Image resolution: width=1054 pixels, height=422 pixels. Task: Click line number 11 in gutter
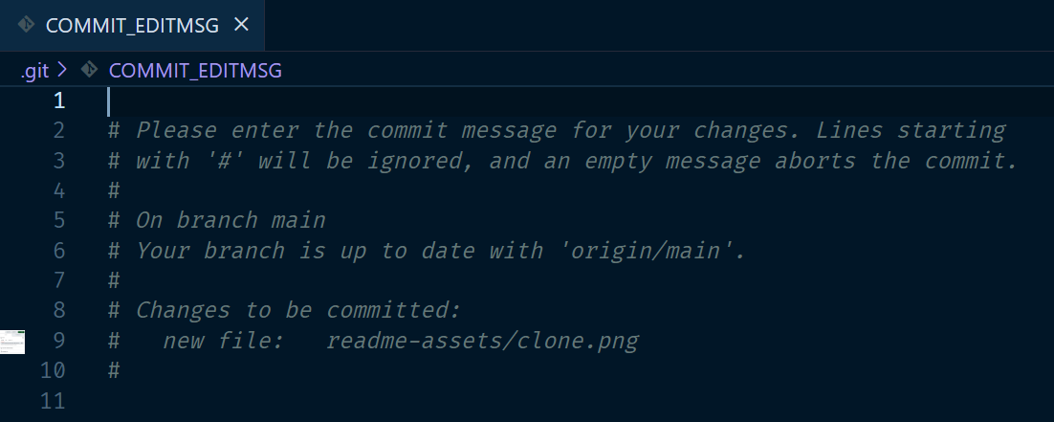point(53,400)
